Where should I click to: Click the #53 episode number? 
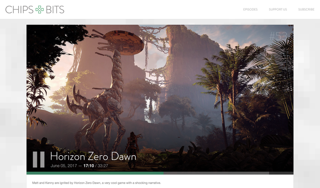(x=278, y=36)
